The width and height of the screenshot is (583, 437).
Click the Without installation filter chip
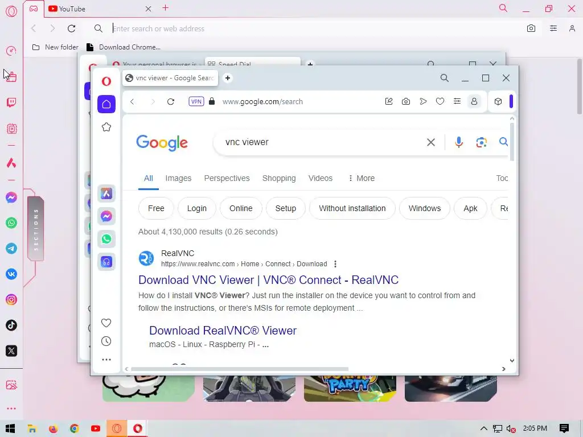(352, 208)
